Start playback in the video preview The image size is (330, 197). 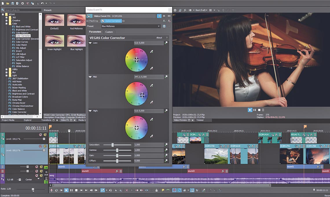pyautogui.click(x=250, y=110)
